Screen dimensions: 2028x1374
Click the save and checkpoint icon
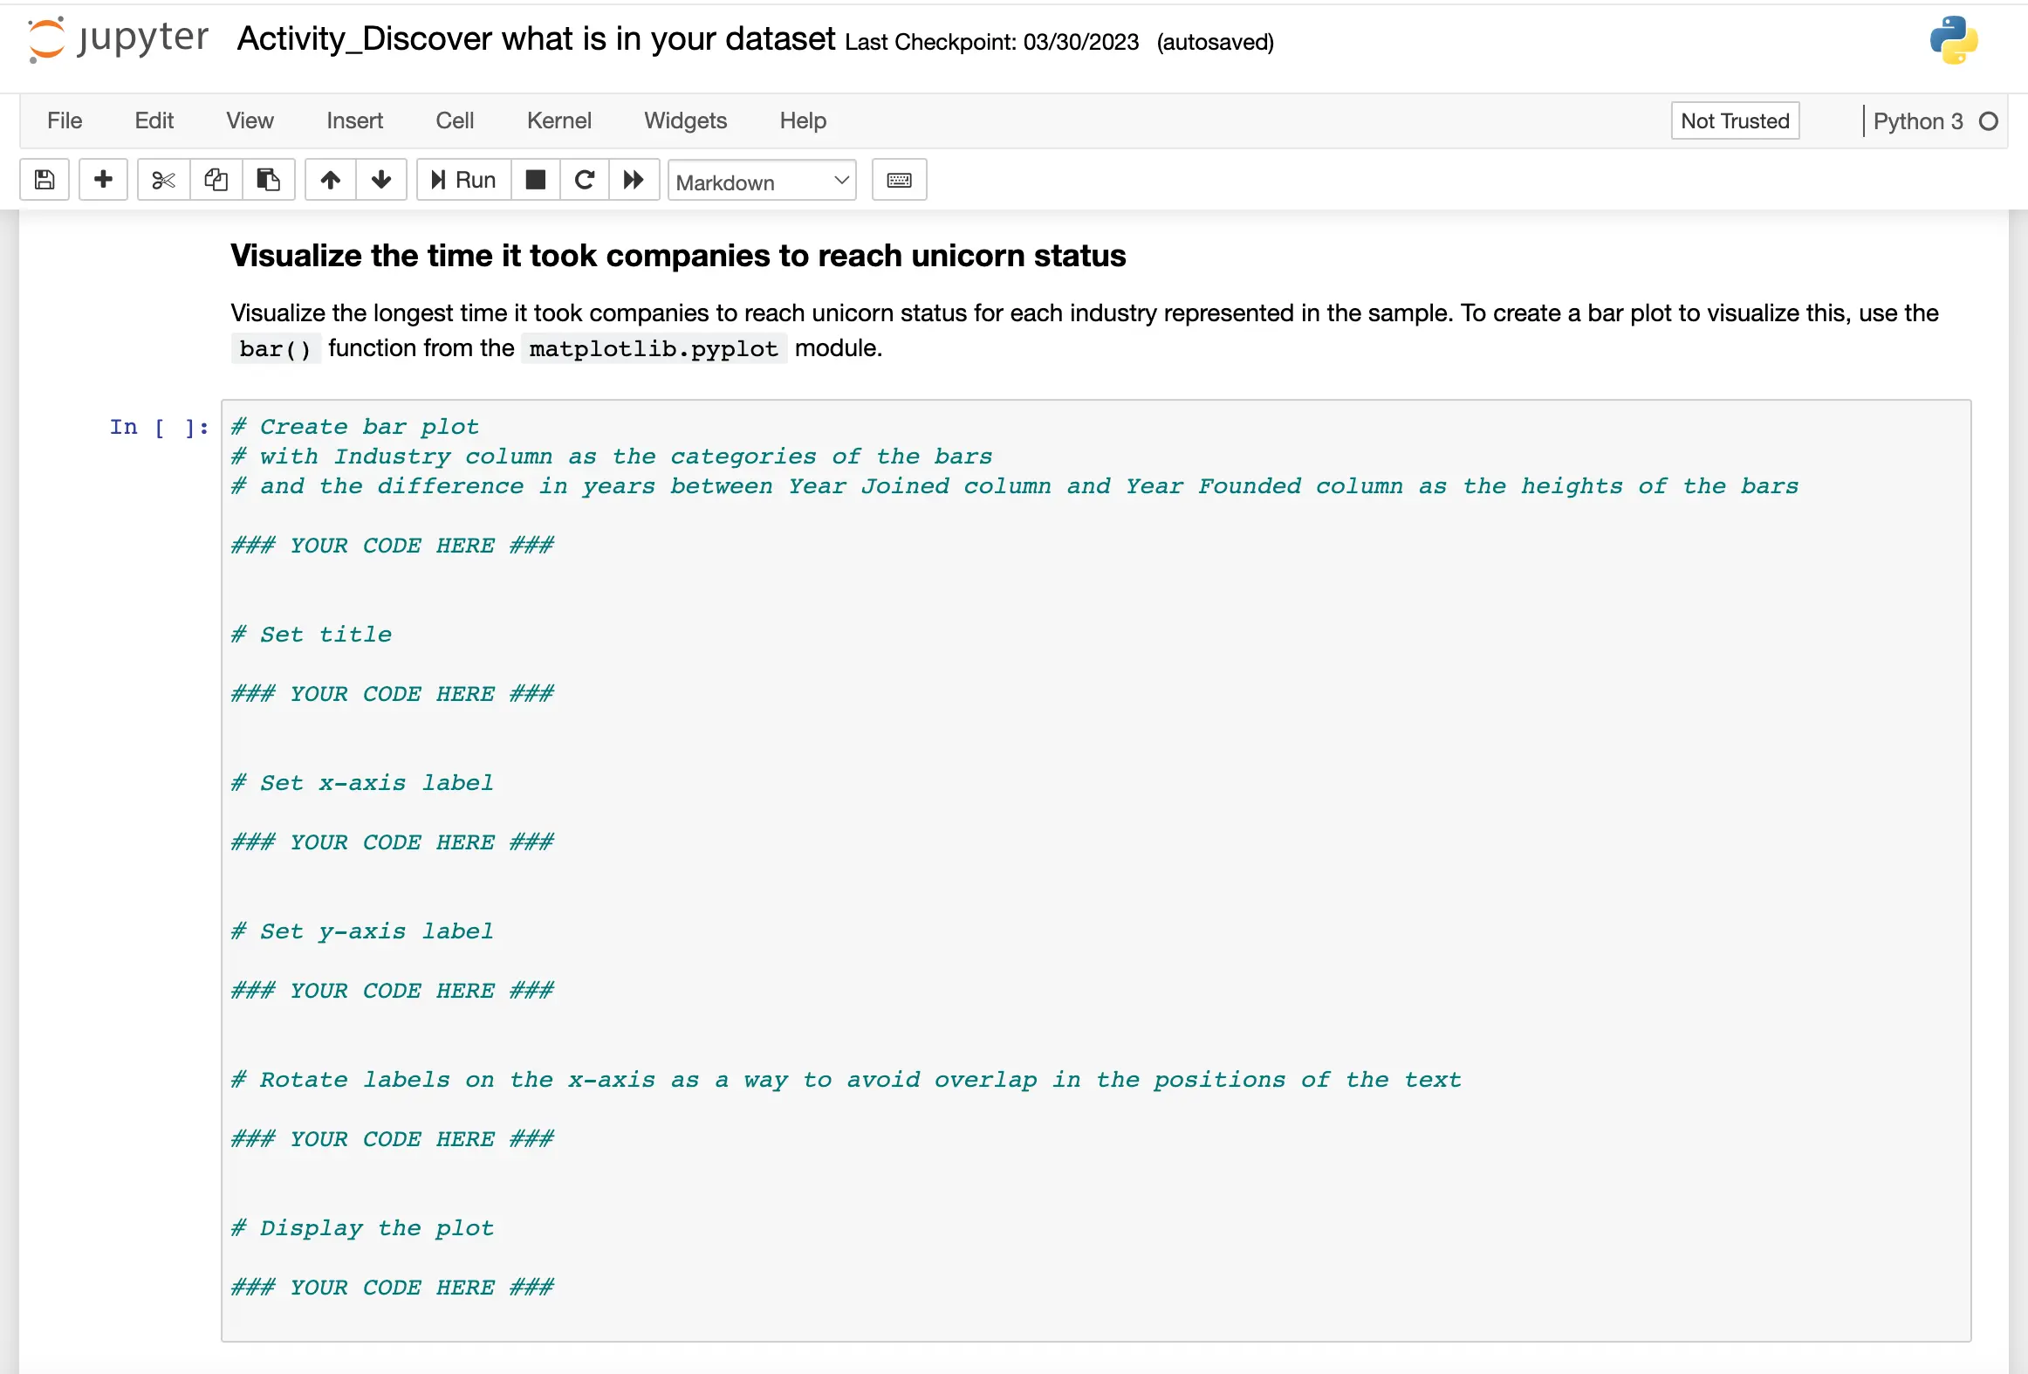pyautogui.click(x=45, y=180)
